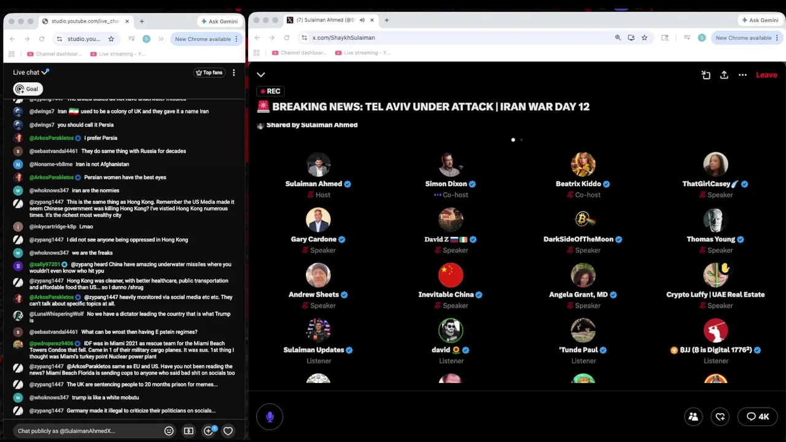Viewport: 786px width, 442px height.
Task: Select Beatrix Kiddo co-host avatar
Action: 583,165
